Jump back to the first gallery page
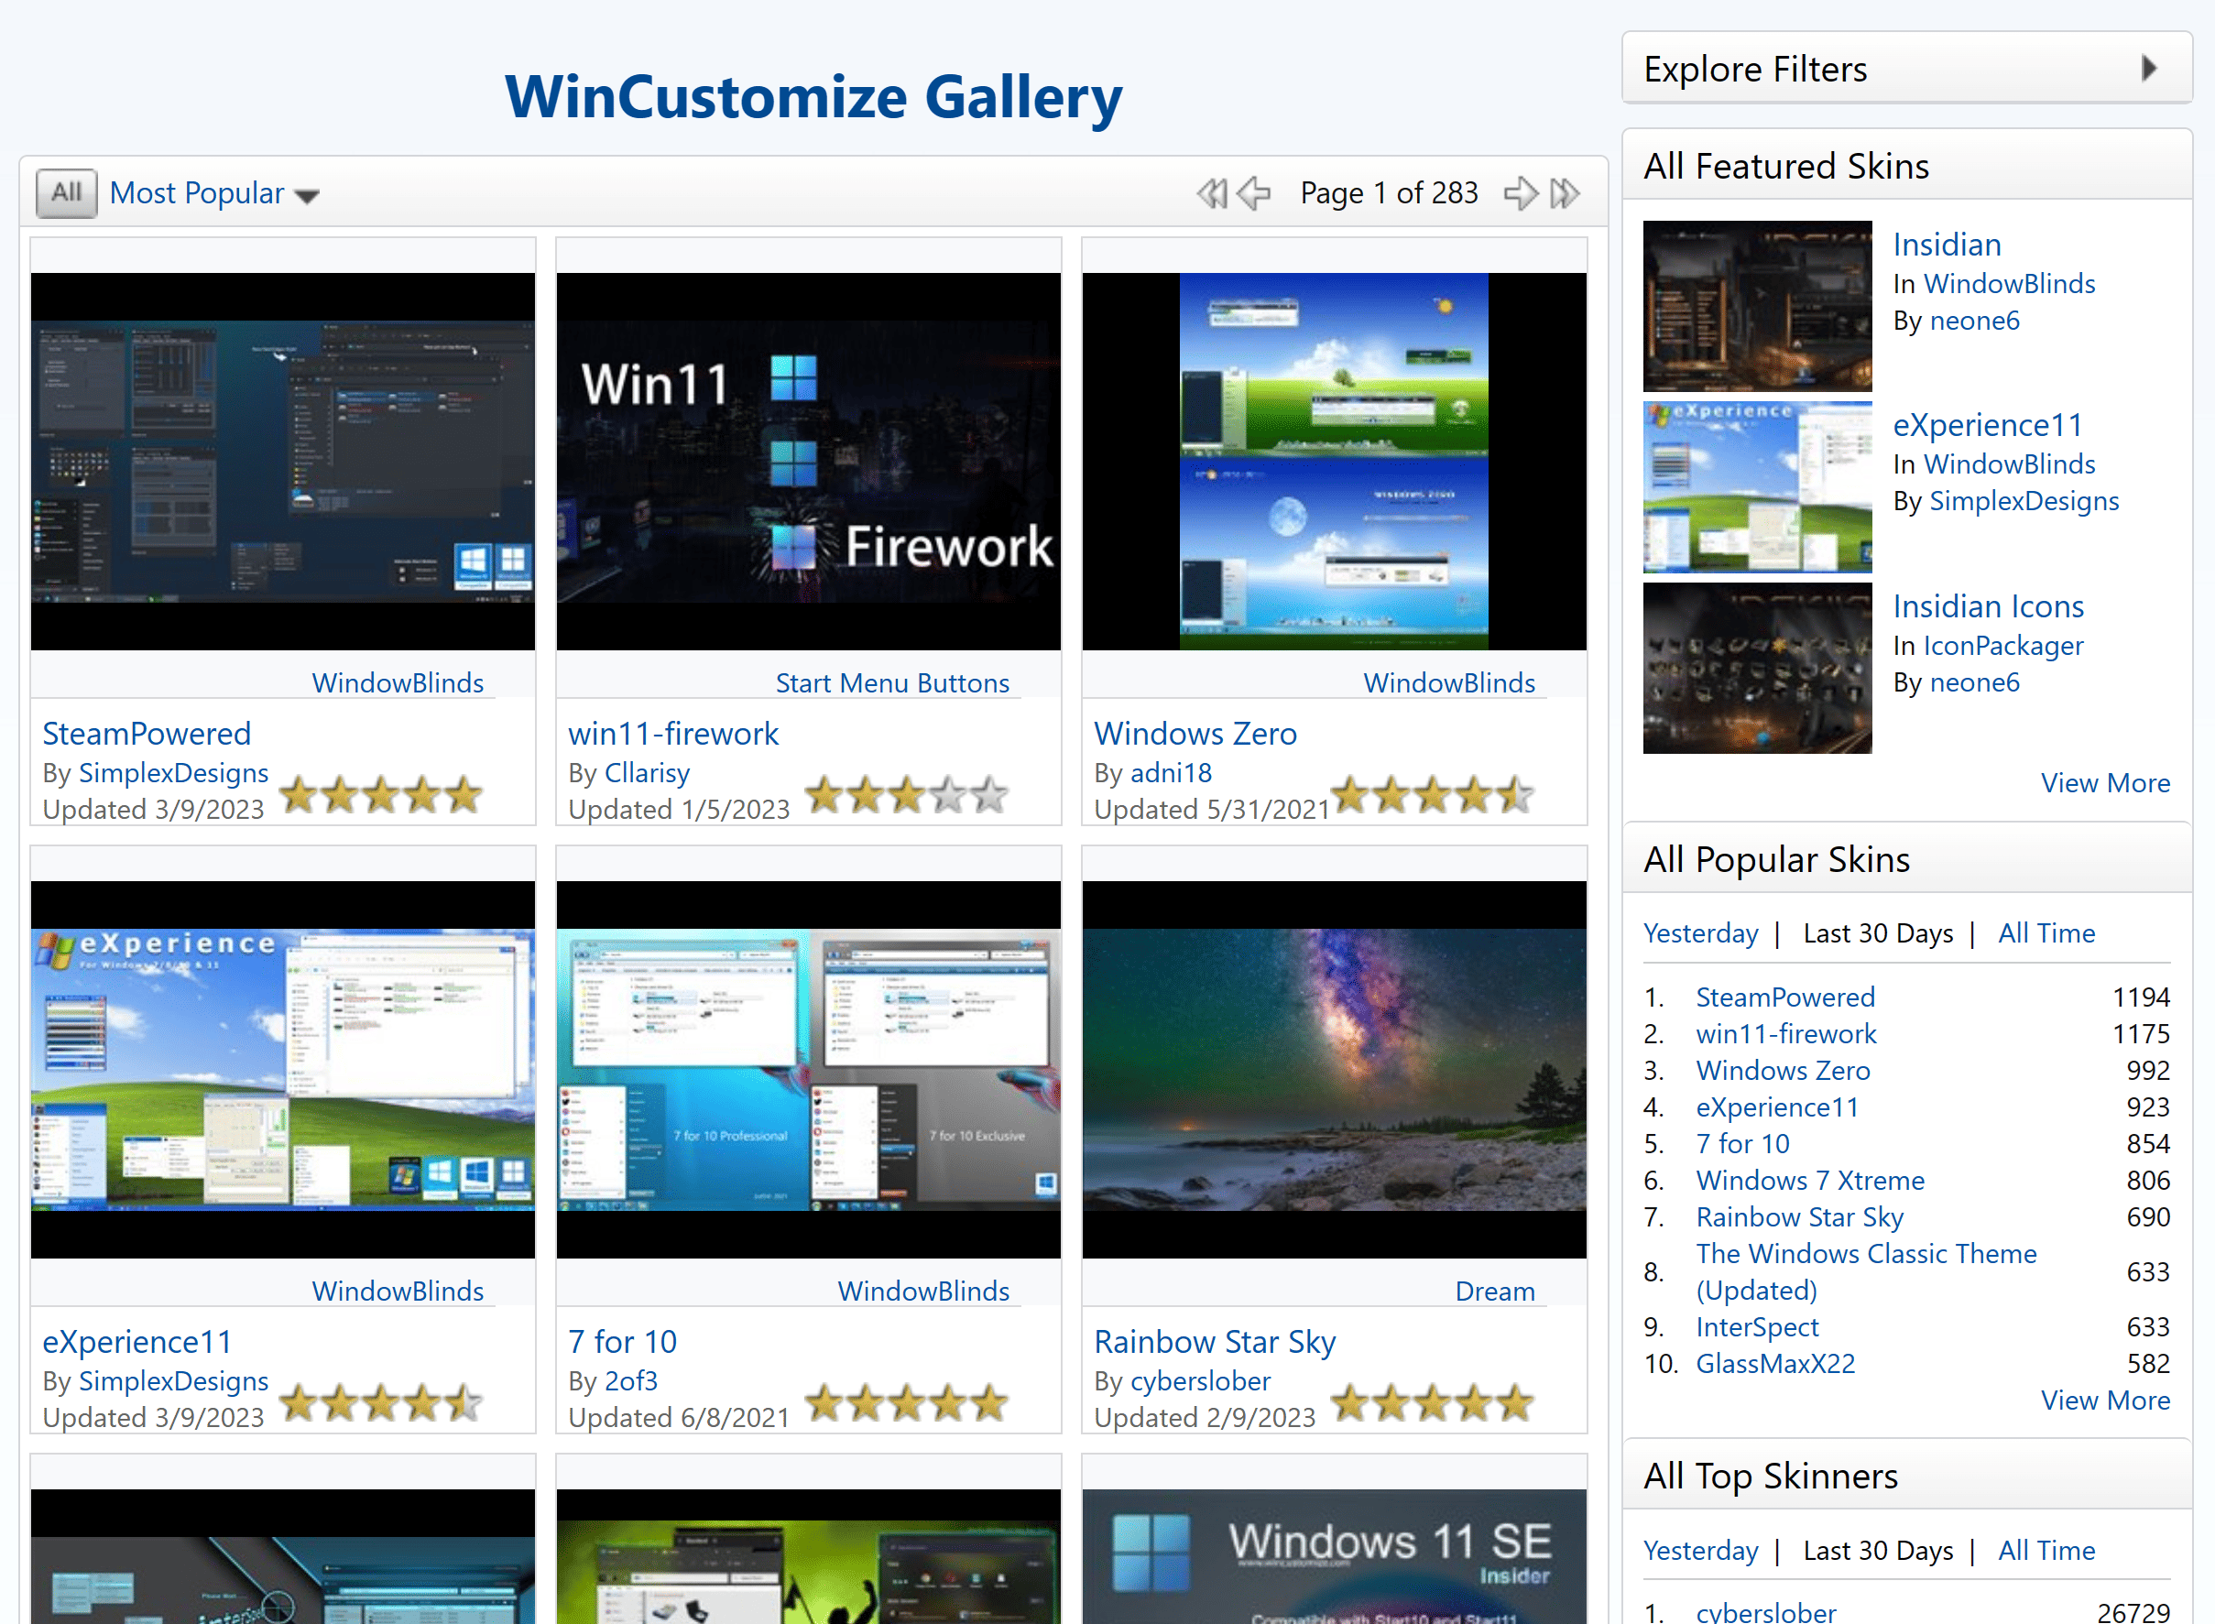Screen dimensions: 2215x1624 (x=1213, y=193)
